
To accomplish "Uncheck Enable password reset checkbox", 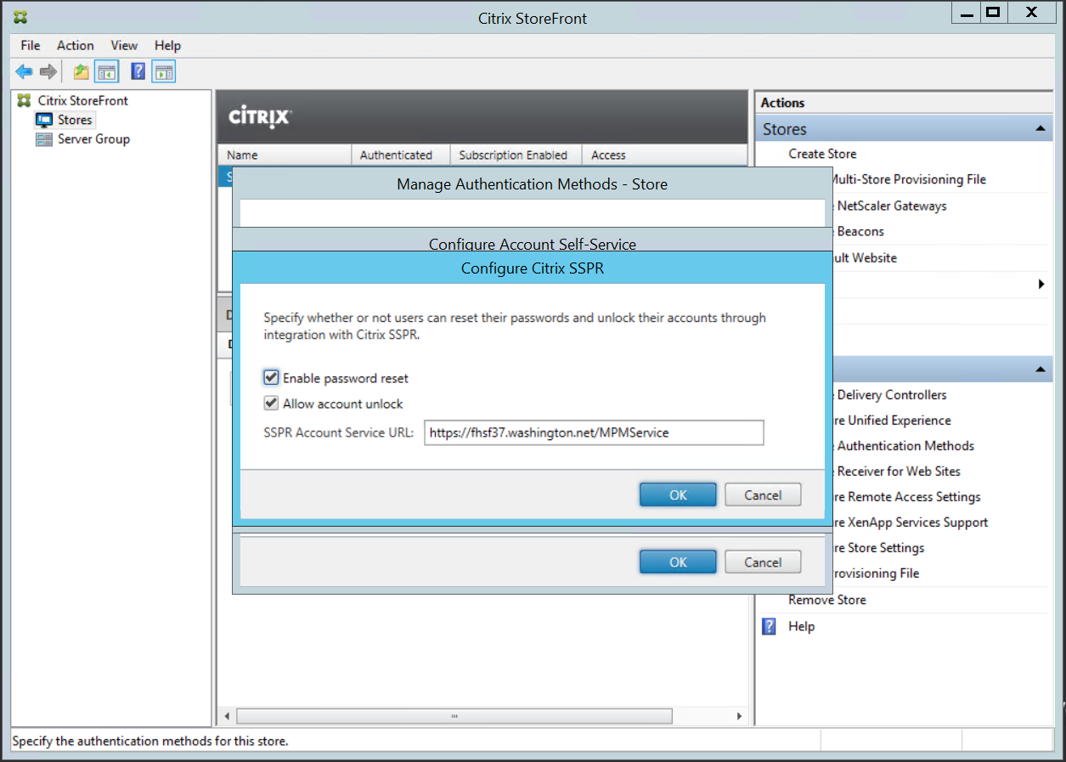I will (272, 378).
